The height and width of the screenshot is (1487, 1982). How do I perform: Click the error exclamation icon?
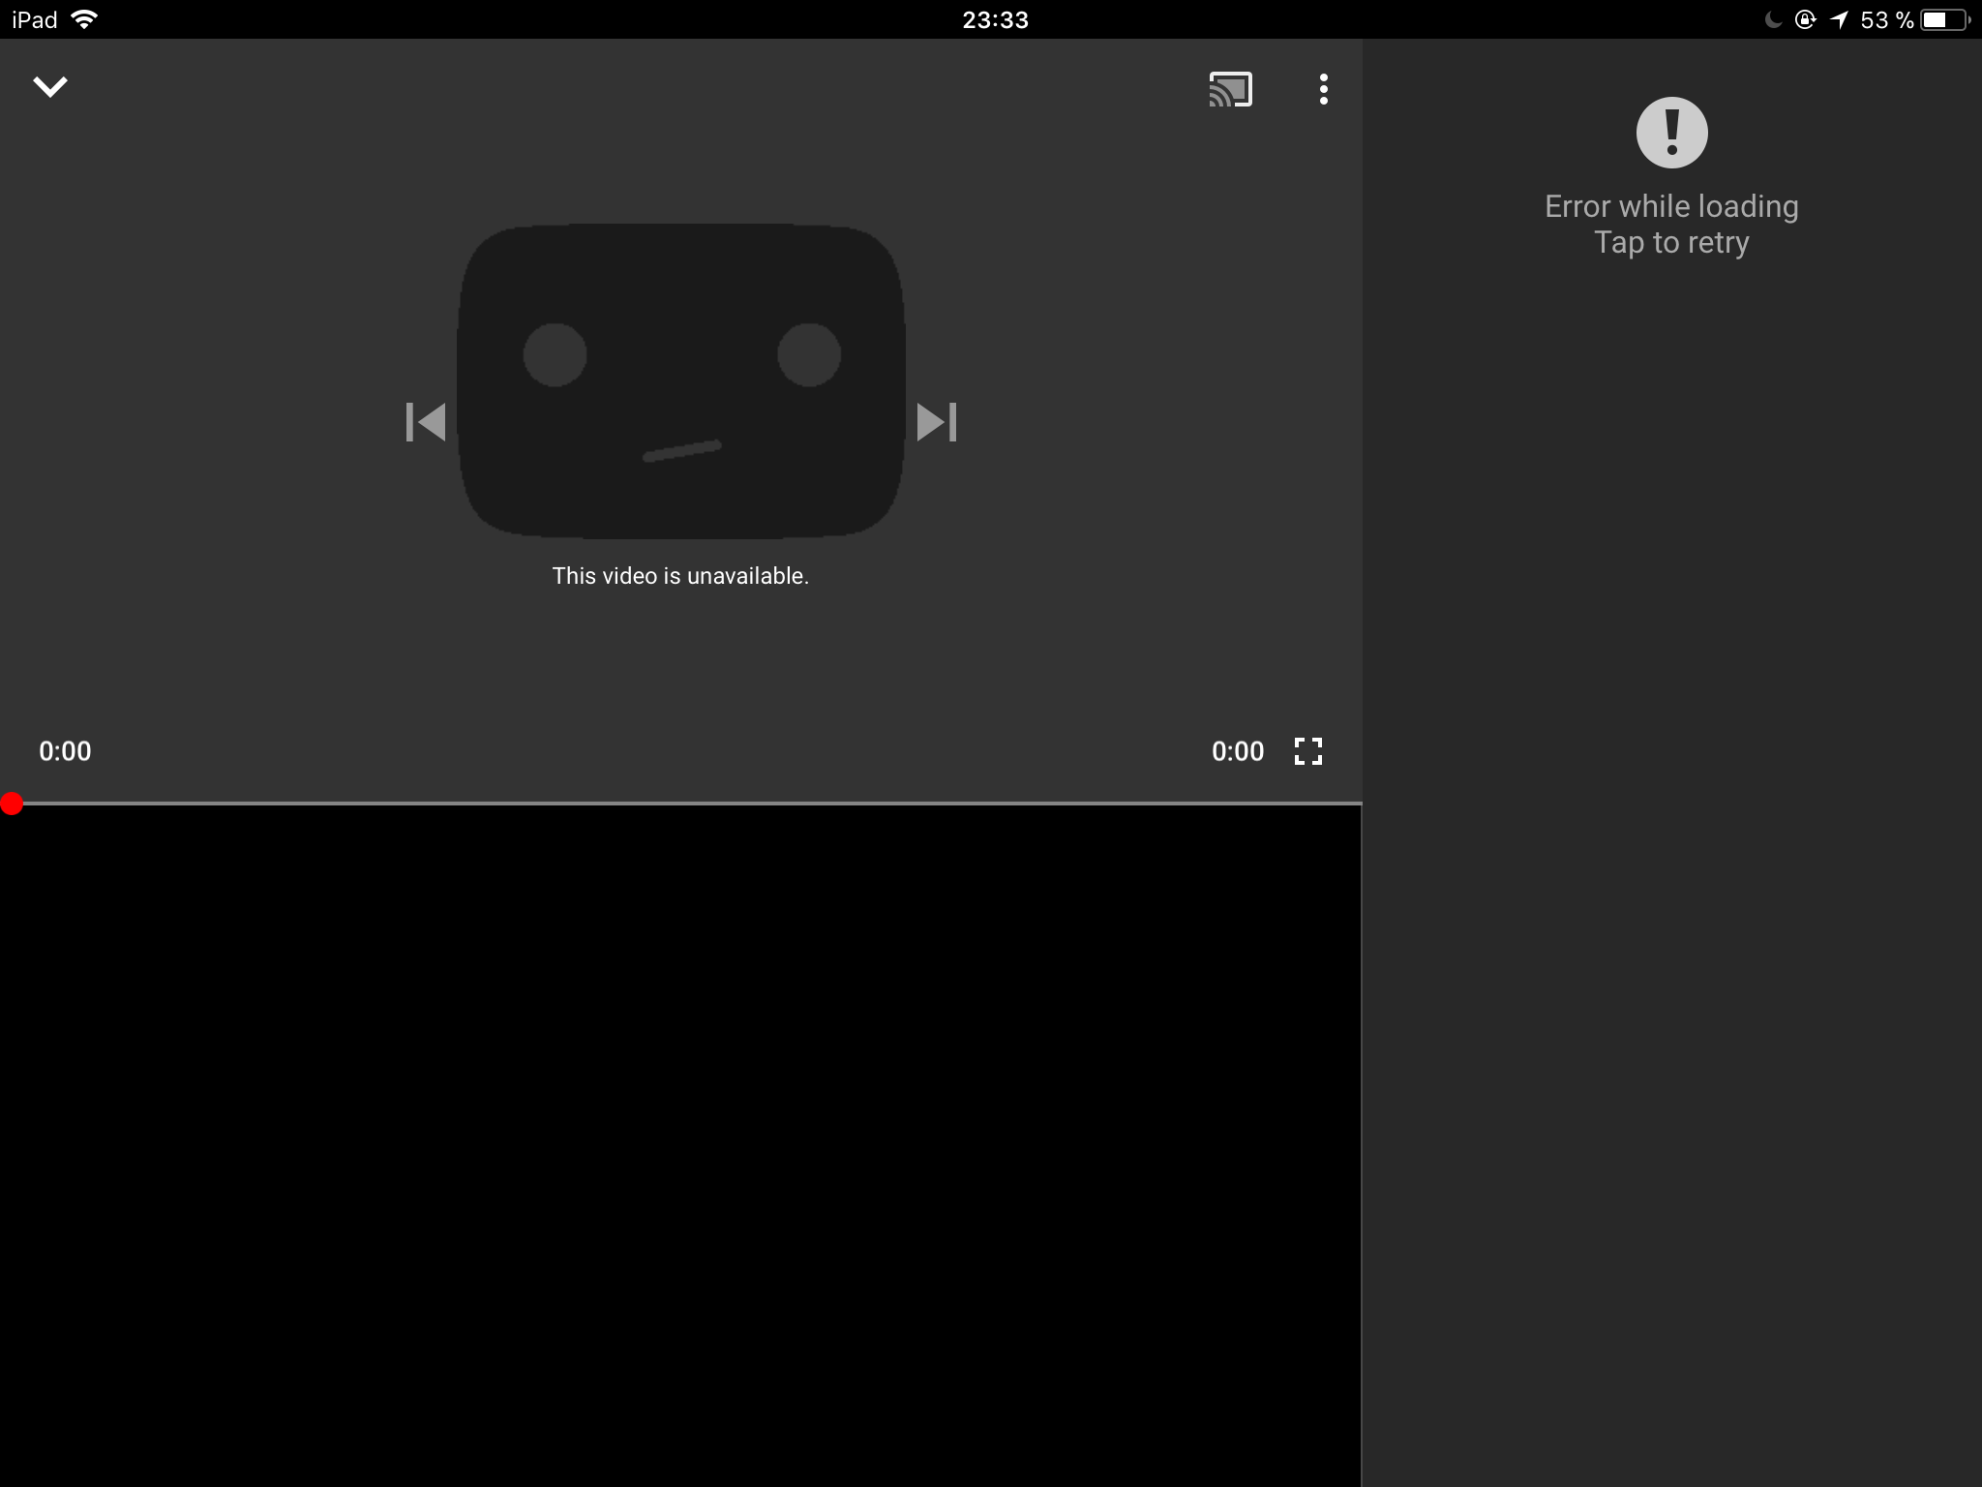tap(1671, 132)
